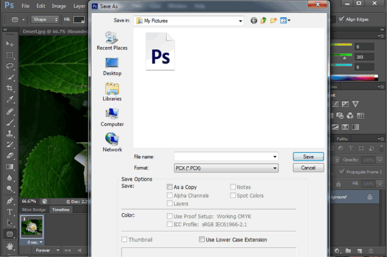Open the tool preset picker arrow
Screen dimensions: 387x257
click(23, 19)
